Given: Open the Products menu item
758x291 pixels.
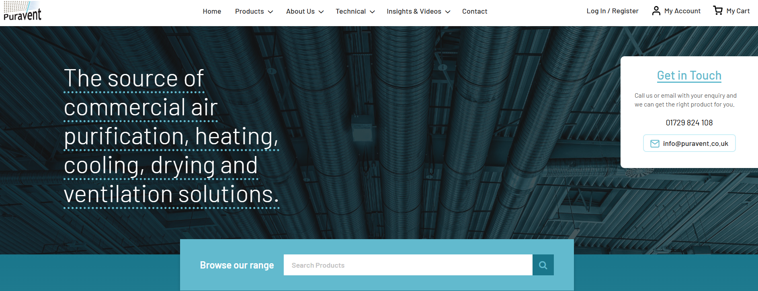Looking at the screenshot, I should click(249, 11).
